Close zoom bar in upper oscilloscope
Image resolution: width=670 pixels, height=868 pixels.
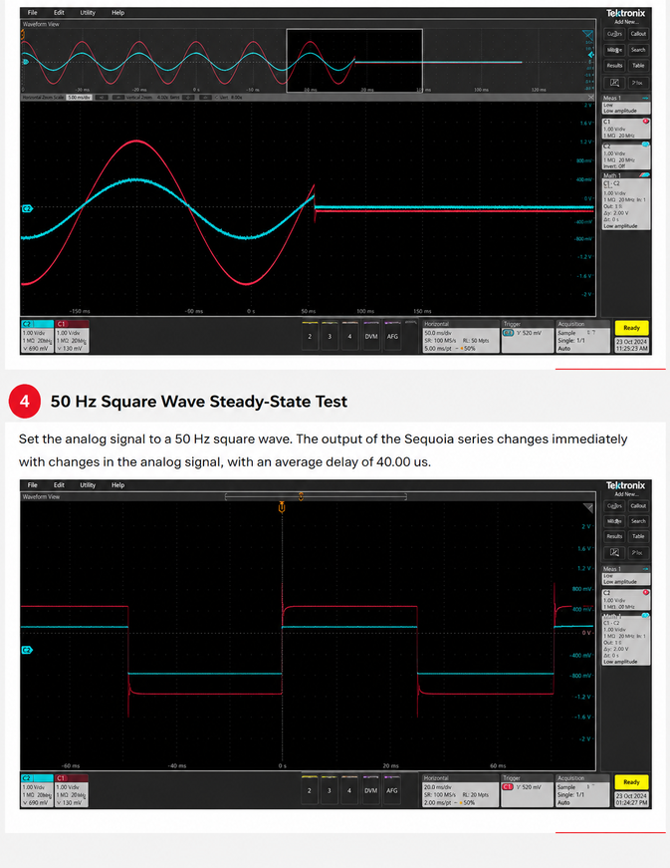(x=591, y=98)
